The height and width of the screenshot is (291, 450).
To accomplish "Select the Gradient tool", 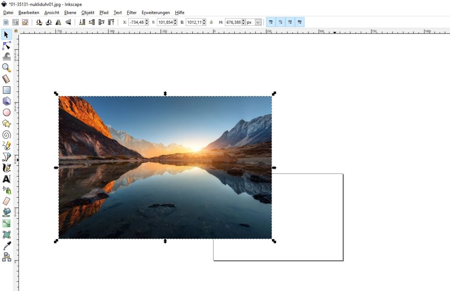I will pyautogui.click(x=6, y=224).
